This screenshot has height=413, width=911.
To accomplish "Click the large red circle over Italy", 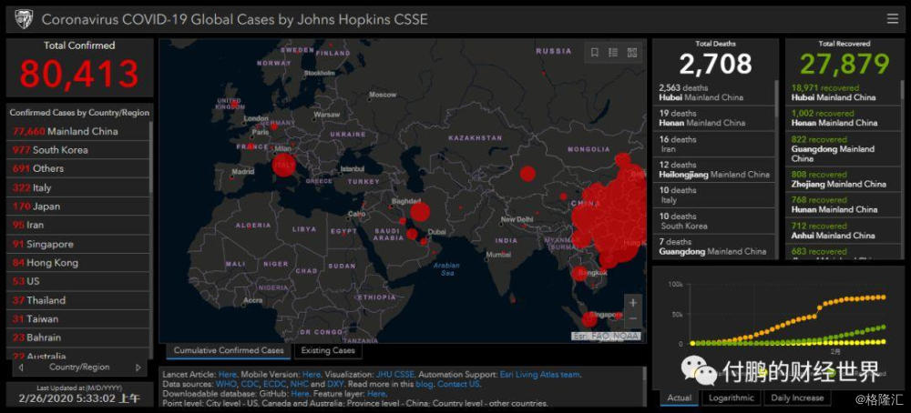I will point(283,165).
